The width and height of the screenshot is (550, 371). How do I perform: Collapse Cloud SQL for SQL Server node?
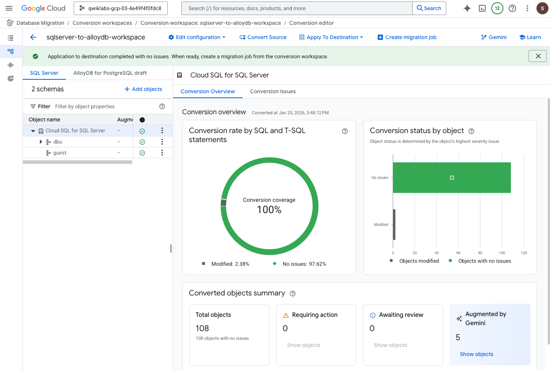pos(33,131)
